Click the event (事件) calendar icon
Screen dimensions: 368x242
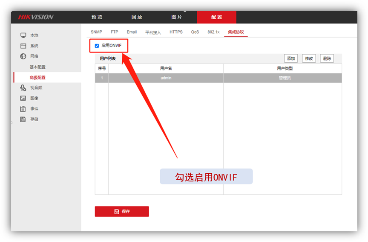coord(23,109)
